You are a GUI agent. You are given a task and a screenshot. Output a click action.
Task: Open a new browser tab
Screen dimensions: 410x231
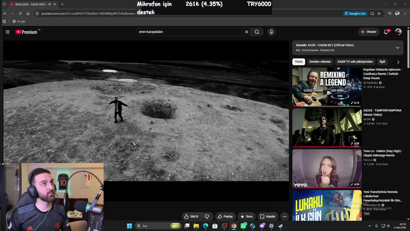tap(62, 4)
